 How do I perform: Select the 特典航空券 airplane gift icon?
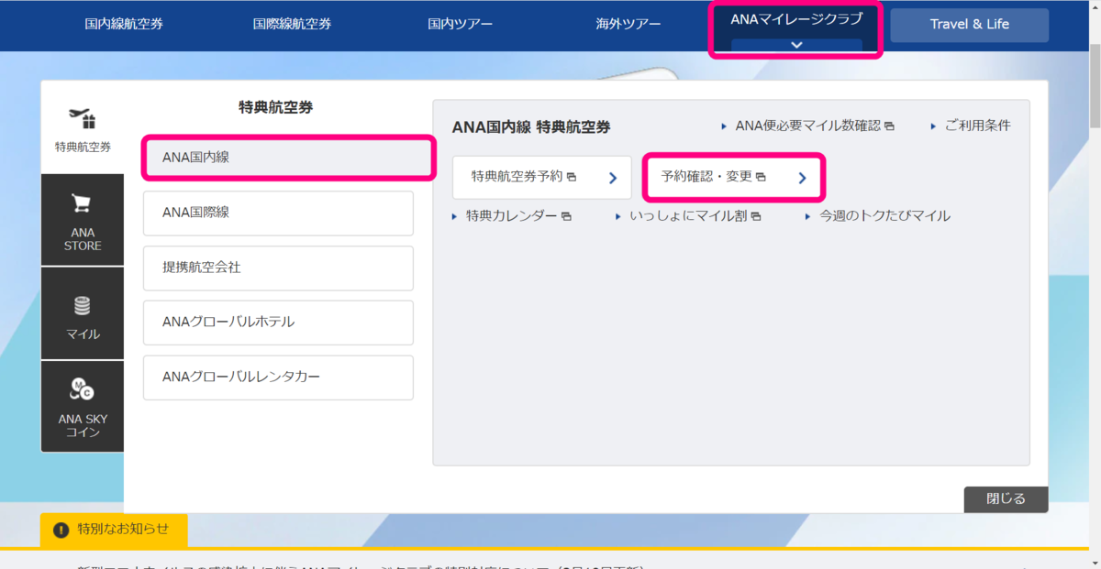point(83,118)
